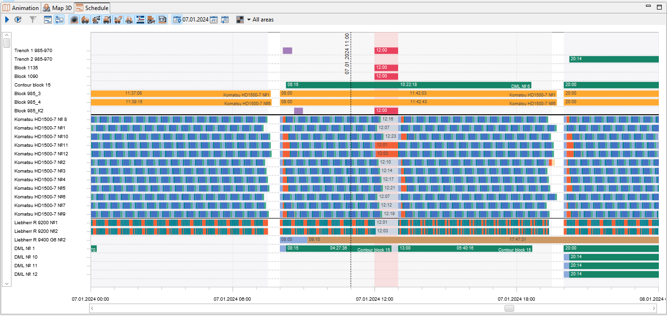The image size is (667, 316).
Task: Select the Block 1135 row label
Action: pyautogui.click(x=26, y=68)
